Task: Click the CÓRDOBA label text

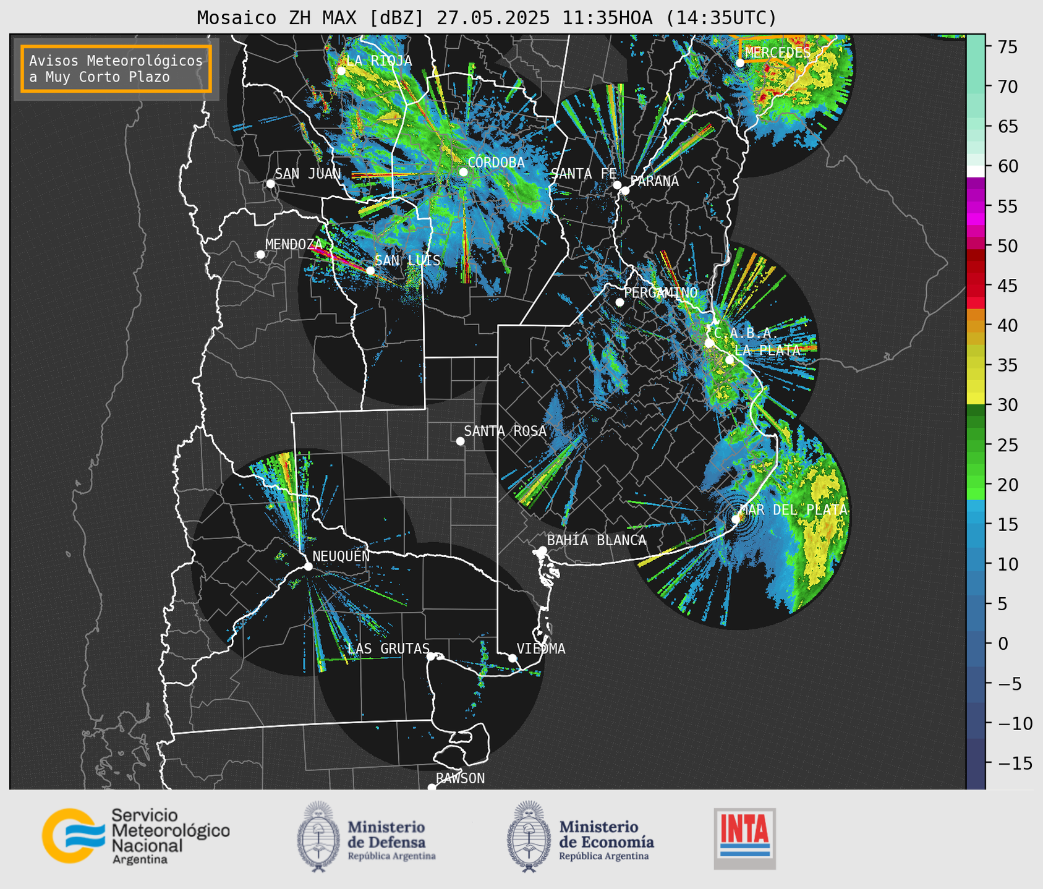Action: (496, 163)
